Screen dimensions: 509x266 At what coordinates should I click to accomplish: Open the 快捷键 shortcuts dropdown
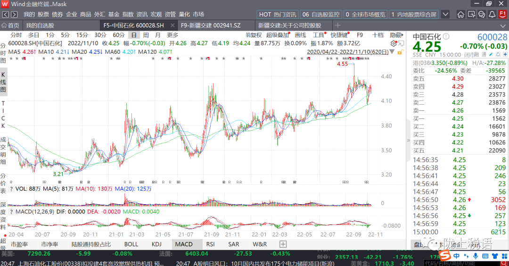pos(340,35)
